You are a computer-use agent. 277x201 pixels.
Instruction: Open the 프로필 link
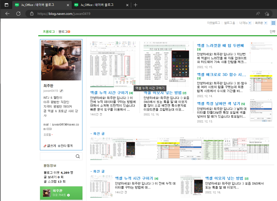point(48,134)
